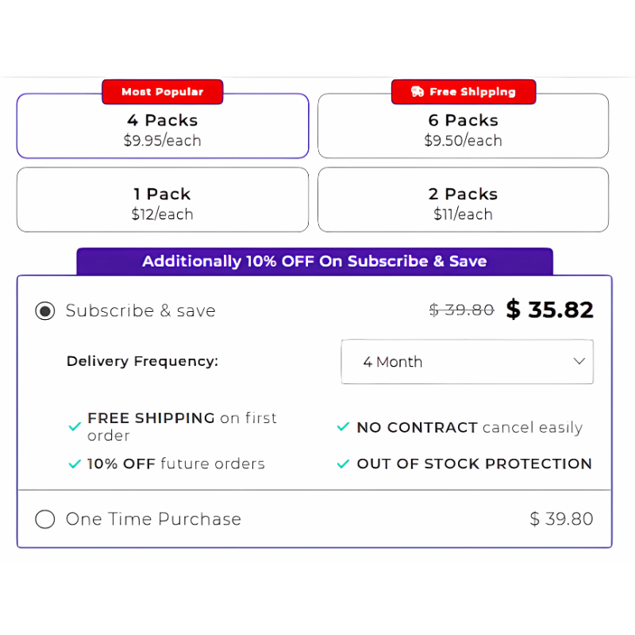Click checkmark icon beside FREE SHIPPING on first order
The image size is (635, 635).
point(75,426)
